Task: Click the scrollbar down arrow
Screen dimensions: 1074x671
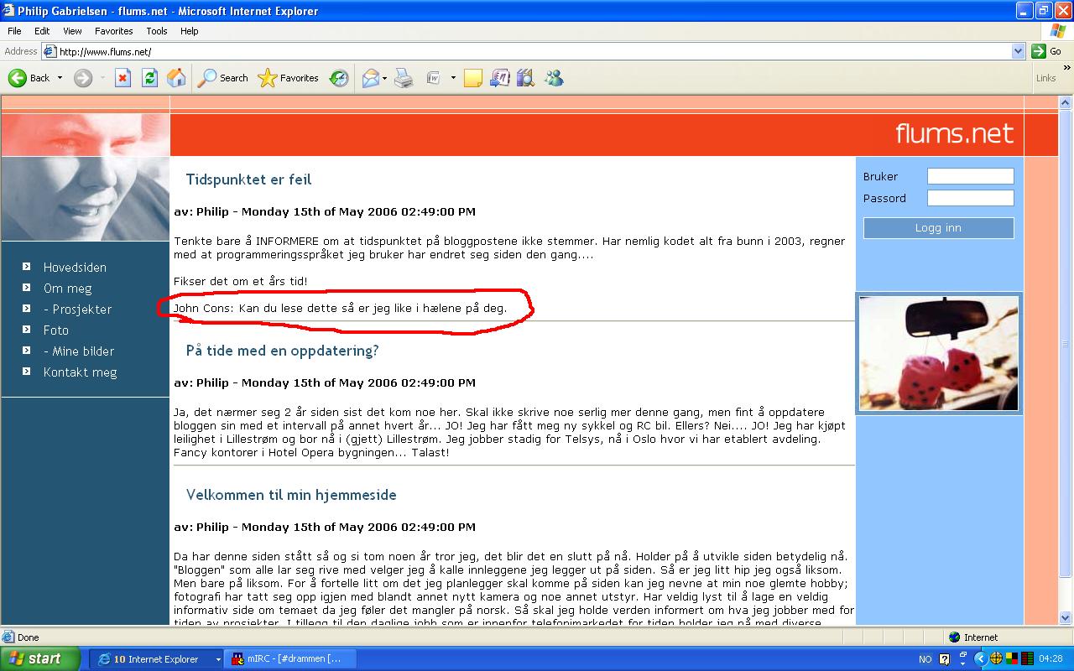Action: tap(1066, 617)
